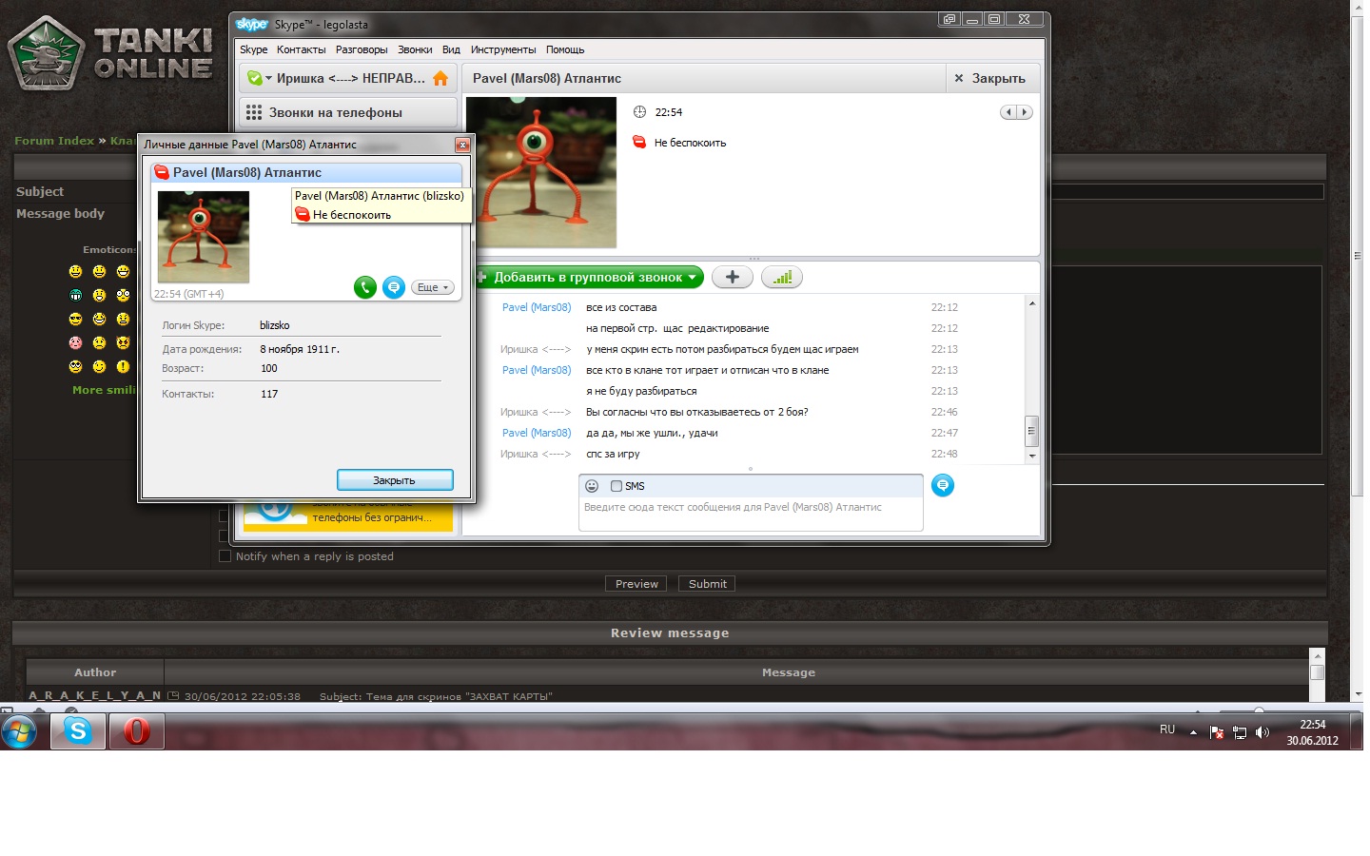Screen dimensions: 1370x856
Task: Click the clock icon next to 22:54
Action: 640,112
